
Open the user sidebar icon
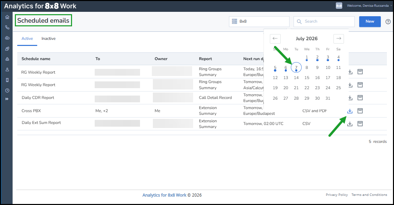click(7, 70)
